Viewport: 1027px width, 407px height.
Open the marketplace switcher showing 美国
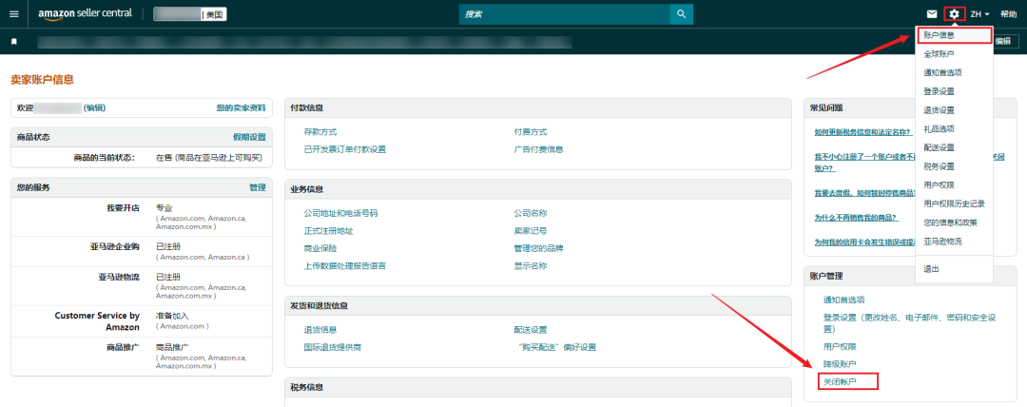click(190, 14)
